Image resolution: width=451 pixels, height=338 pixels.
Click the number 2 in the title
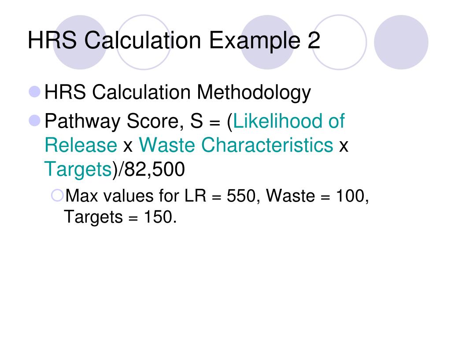pos(314,40)
